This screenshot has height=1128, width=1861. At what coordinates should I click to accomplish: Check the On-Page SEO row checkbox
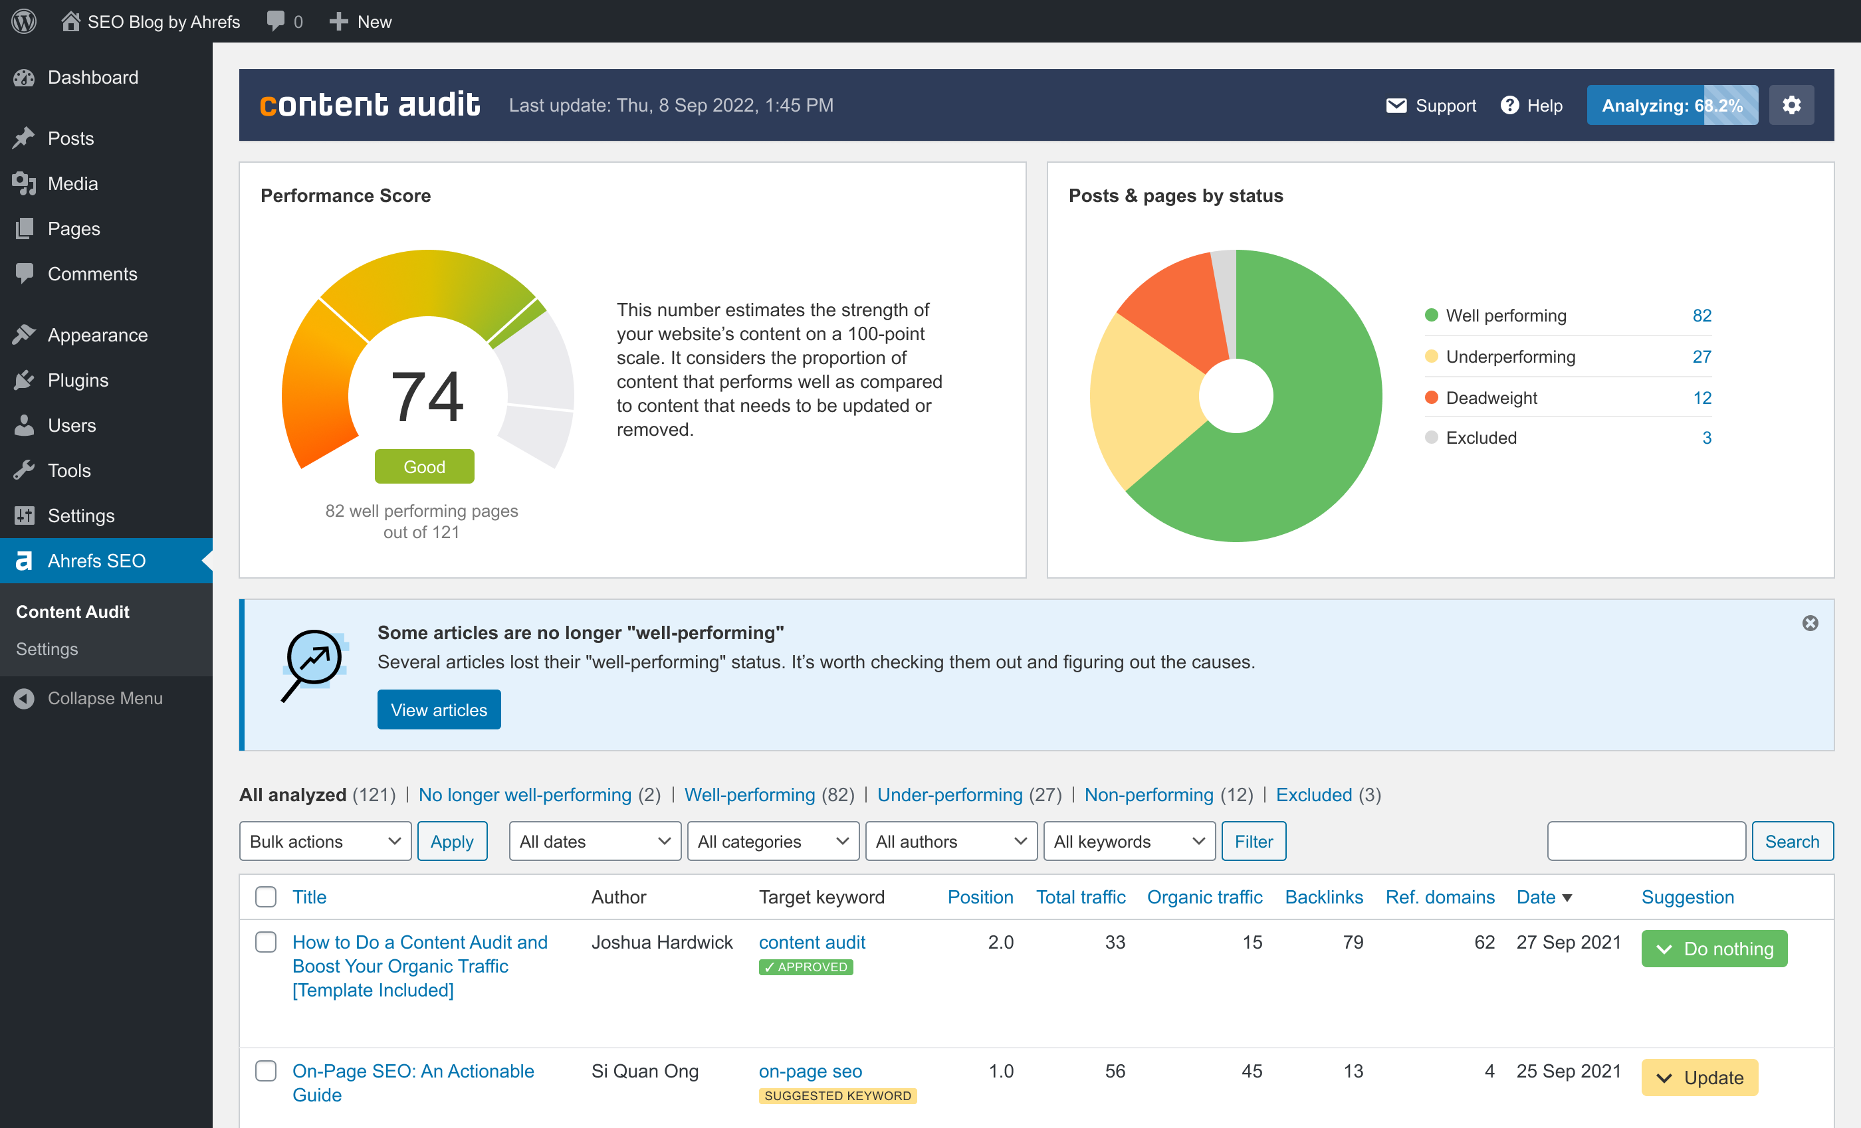point(266,1071)
